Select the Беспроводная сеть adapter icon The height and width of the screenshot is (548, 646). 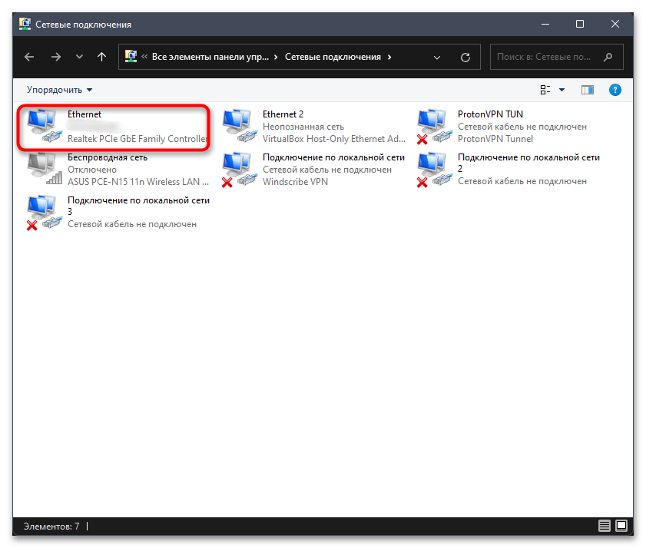point(45,168)
